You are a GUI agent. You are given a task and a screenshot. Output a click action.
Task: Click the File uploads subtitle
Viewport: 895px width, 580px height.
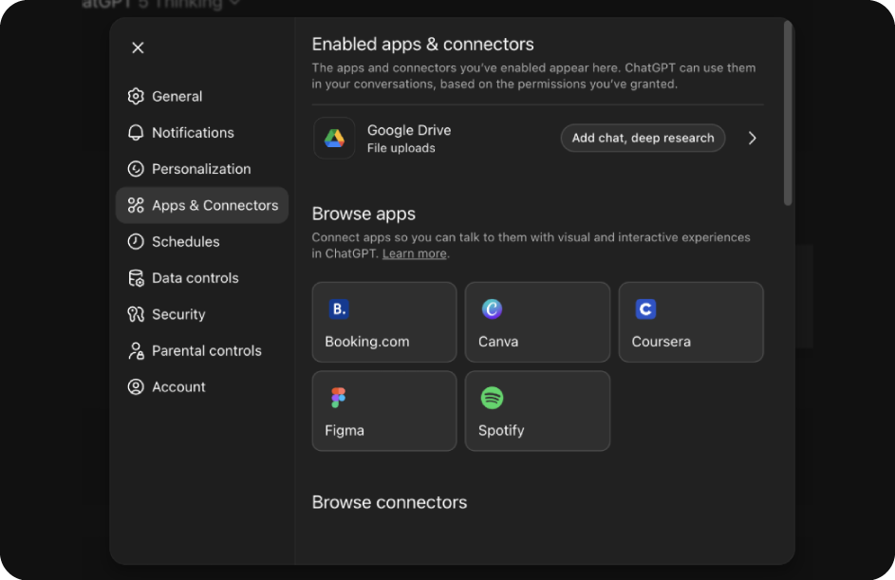point(401,148)
